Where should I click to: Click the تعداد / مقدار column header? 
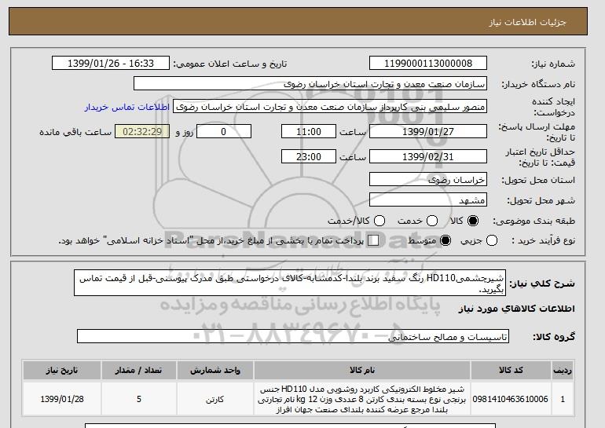(x=139, y=370)
